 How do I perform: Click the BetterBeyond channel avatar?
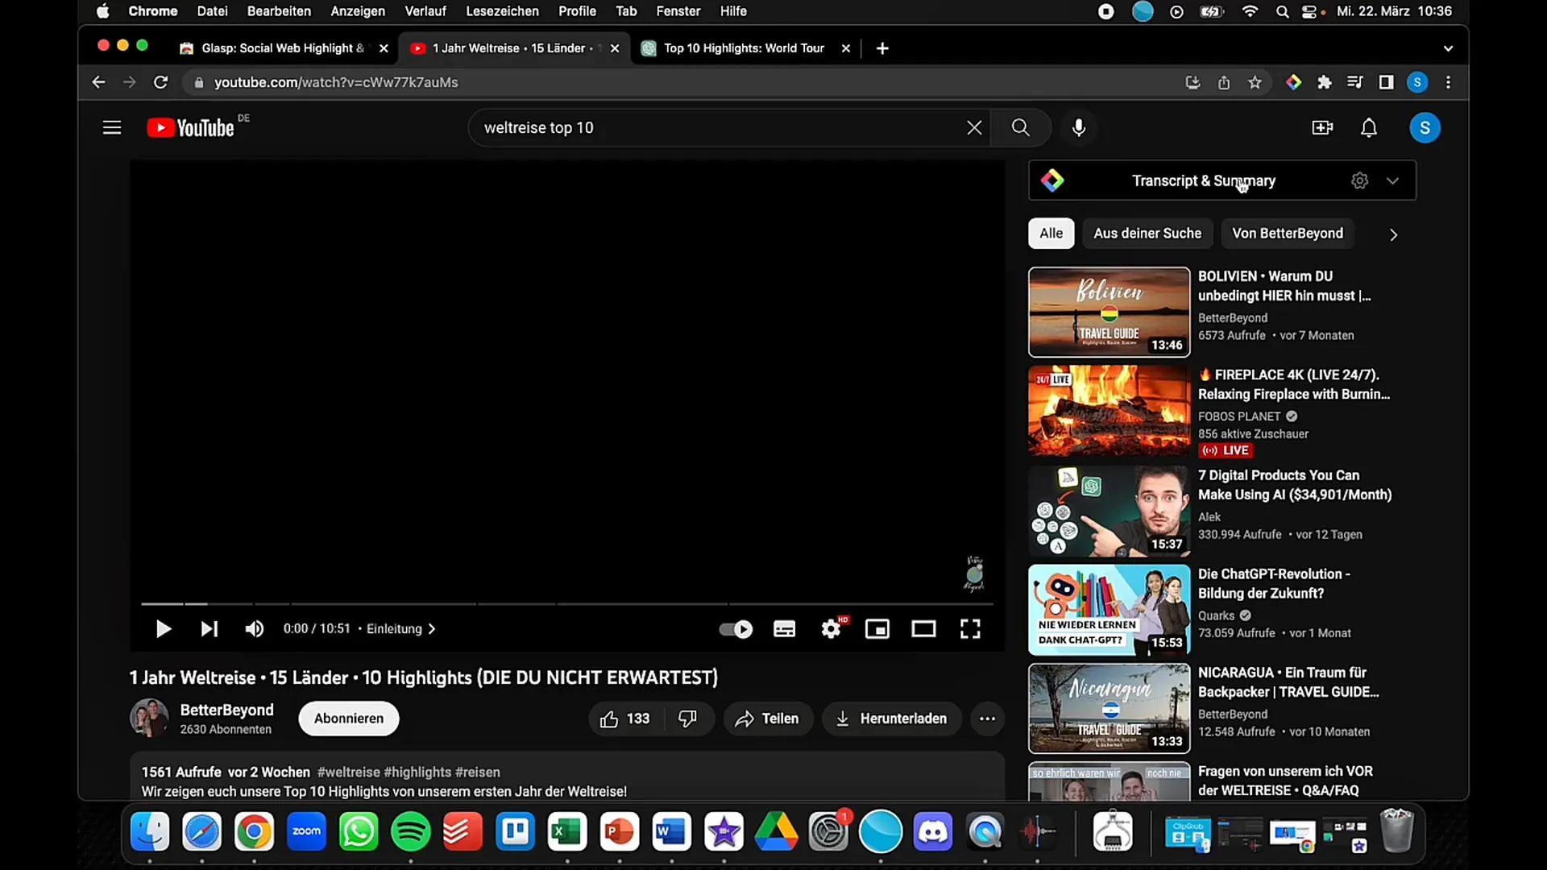150,718
